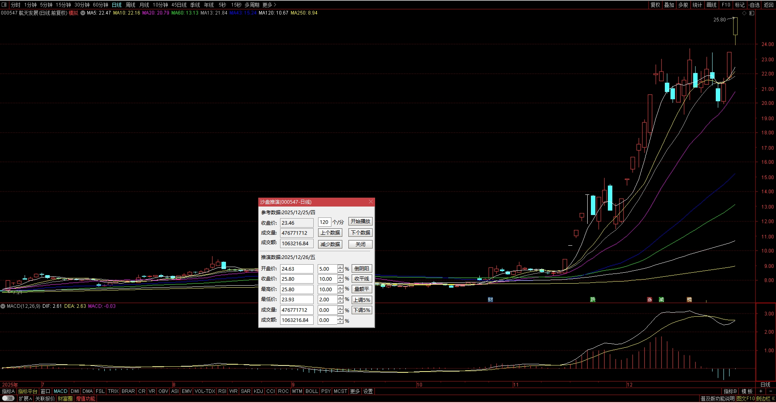This screenshot has height=403, width=776.
Task: Click 关联报价 in bottom bar
Action: (x=45, y=399)
